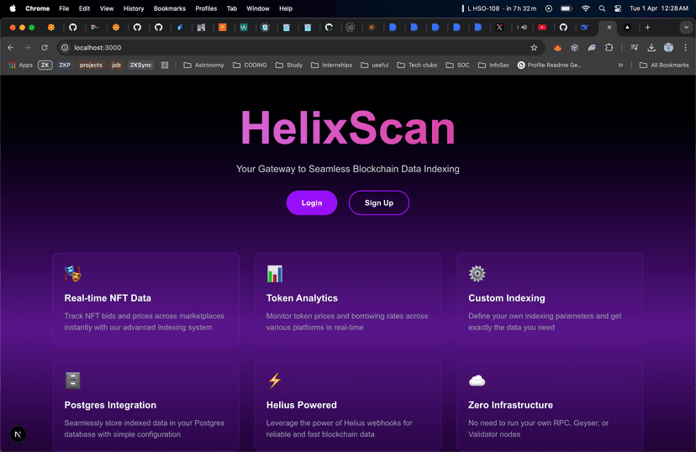This screenshot has width=696, height=452.
Task: Go back to the previous page
Action: click(x=11, y=47)
